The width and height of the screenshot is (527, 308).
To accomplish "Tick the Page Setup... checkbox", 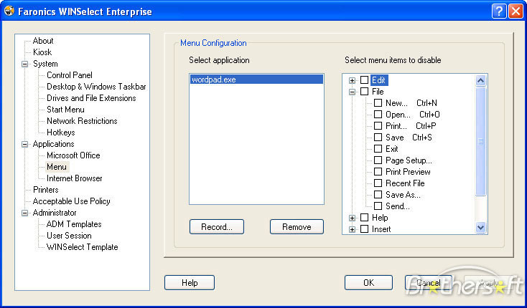I will (x=378, y=160).
